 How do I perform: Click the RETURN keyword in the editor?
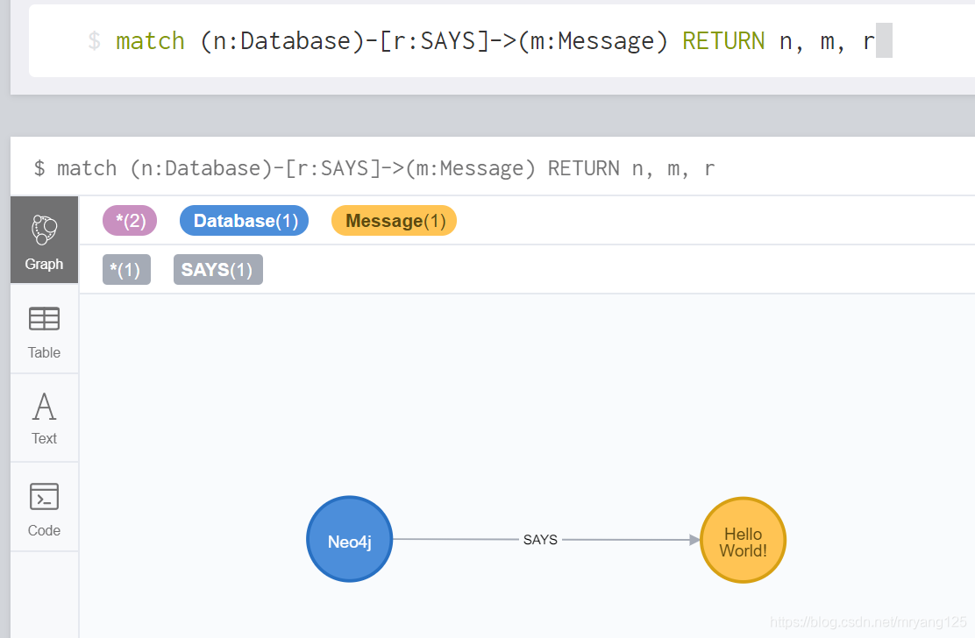[x=723, y=41]
